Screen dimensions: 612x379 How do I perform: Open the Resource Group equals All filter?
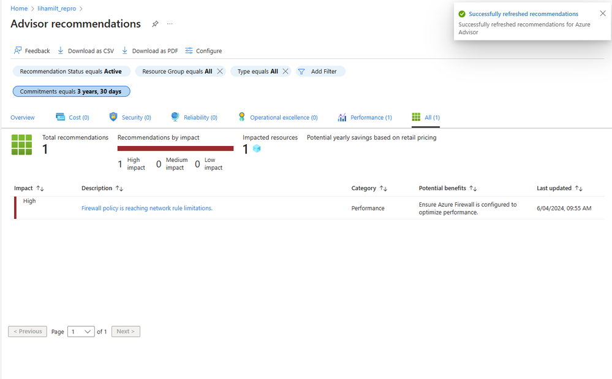177,71
